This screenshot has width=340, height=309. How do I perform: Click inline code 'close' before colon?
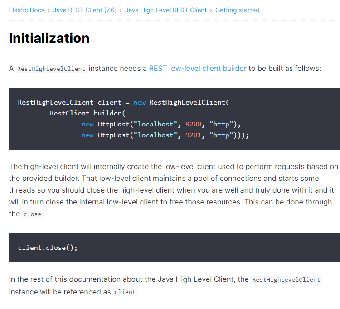(x=32, y=214)
